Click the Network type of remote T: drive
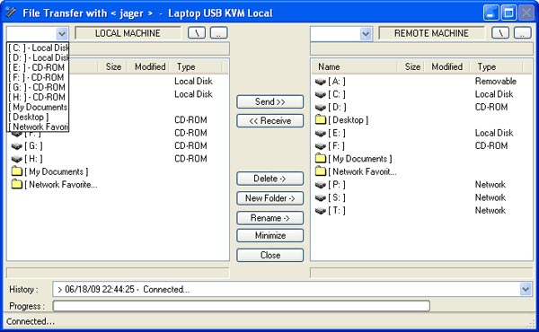The image size is (539, 332). pos(490,211)
